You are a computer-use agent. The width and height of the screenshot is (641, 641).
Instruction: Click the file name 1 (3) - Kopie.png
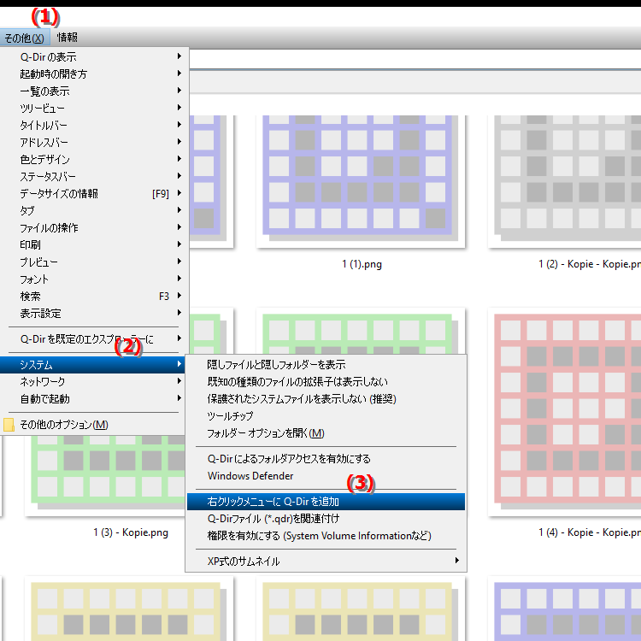[x=131, y=532]
